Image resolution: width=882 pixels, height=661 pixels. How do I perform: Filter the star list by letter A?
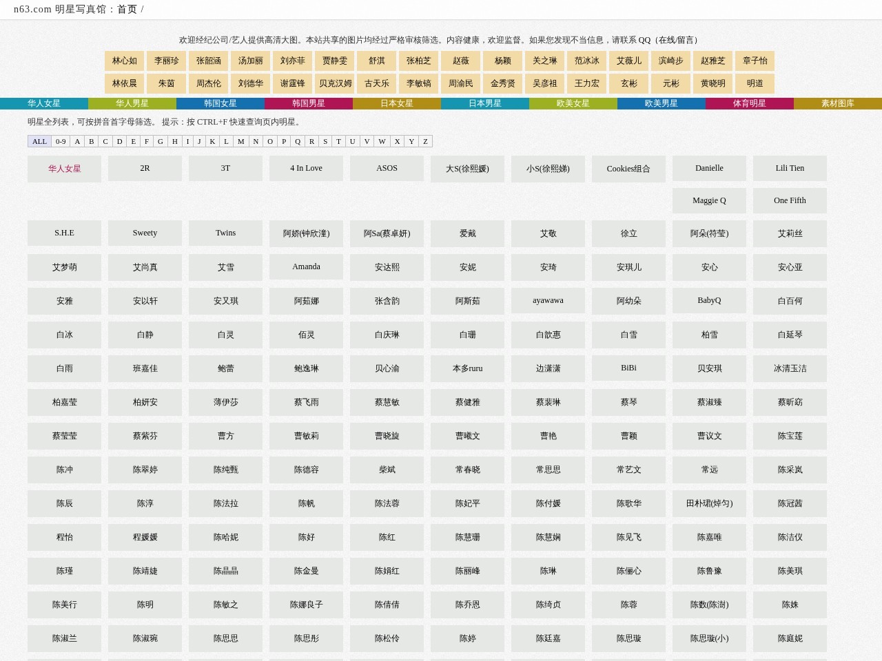77,141
